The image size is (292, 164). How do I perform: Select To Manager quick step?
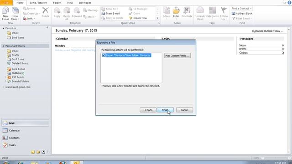point(138,9)
